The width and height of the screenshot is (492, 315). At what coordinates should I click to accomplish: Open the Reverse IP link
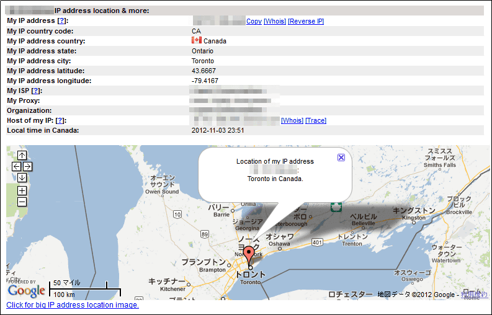tap(306, 21)
